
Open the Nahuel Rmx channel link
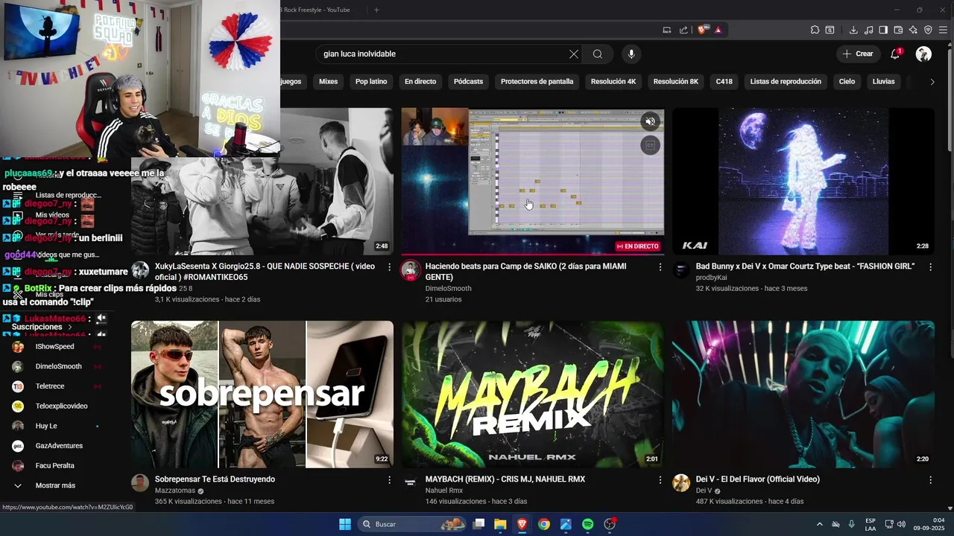tap(444, 491)
